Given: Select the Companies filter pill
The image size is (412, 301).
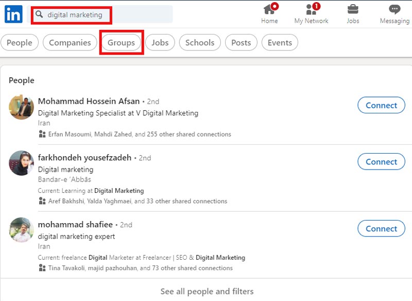Looking at the screenshot, I should (x=70, y=43).
